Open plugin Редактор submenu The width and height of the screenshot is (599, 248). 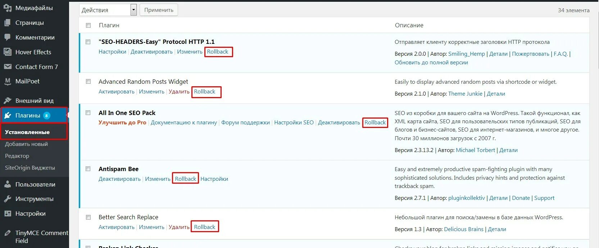tap(17, 156)
